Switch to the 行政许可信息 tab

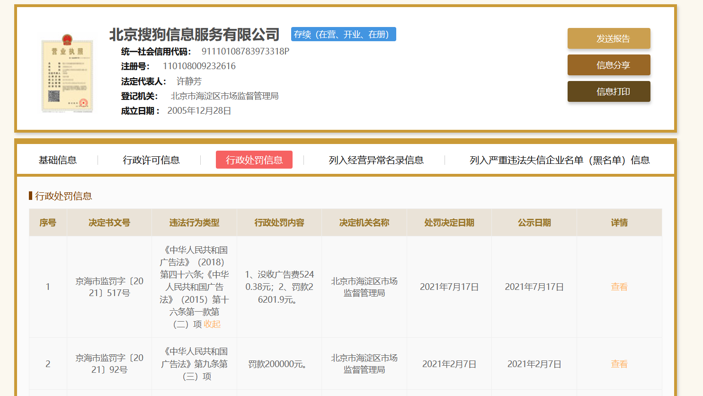click(x=151, y=160)
